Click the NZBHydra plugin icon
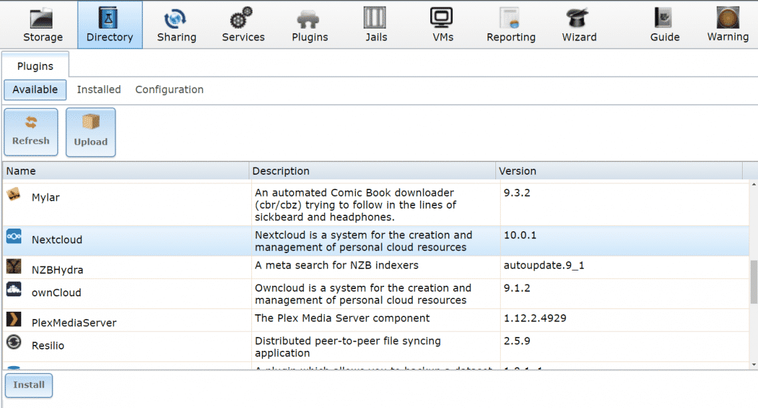The width and height of the screenshot is (758, 408). point(13,266)
